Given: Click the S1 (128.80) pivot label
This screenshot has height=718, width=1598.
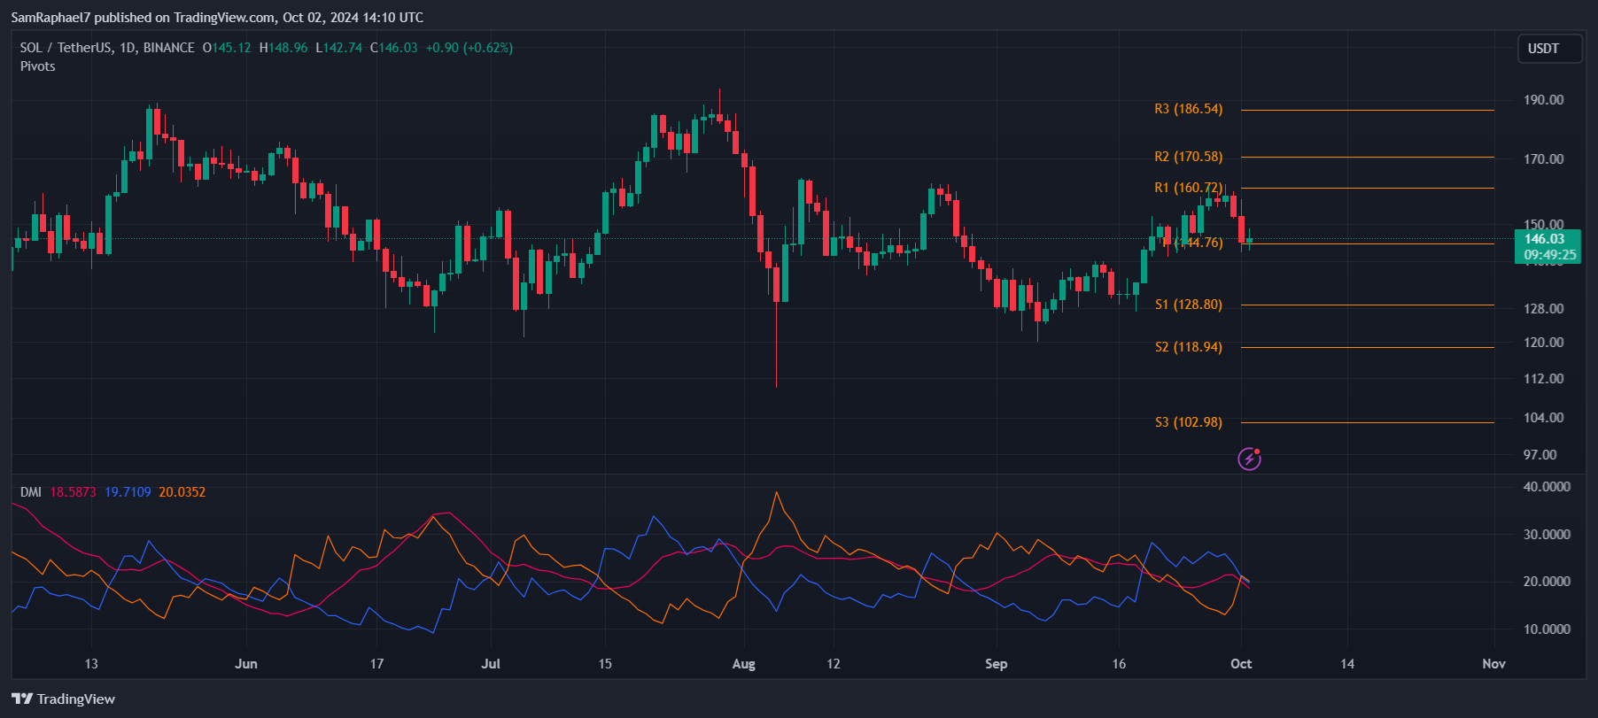Looking at the screenshot, I should 1188,305.
